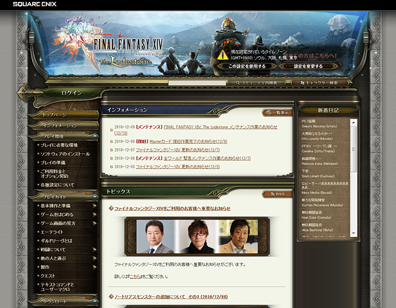Viewport: 396px width, 308px height.
Task: Expand the 戦闘について submenu arrow
Action: coord(95,249)
